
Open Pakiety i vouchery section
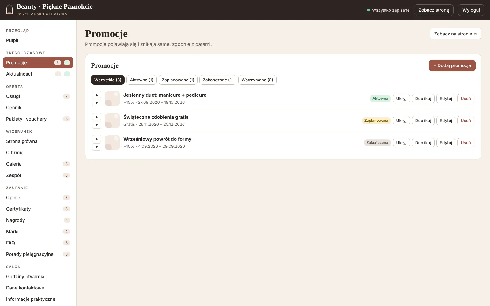pos(38,119)
